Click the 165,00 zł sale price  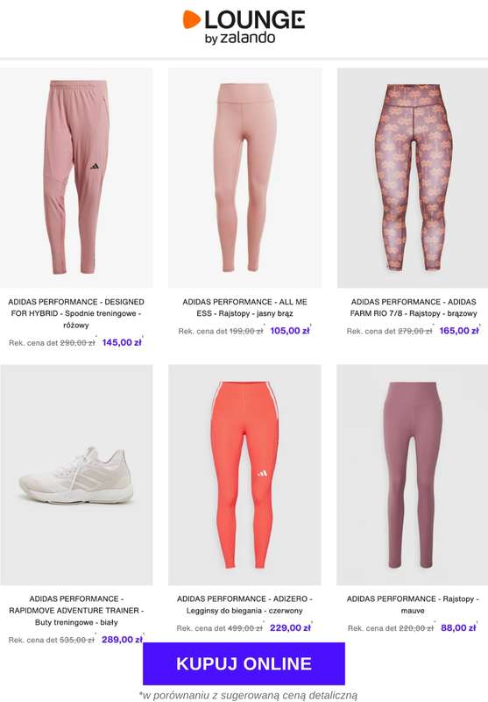[x=459, y=331]
